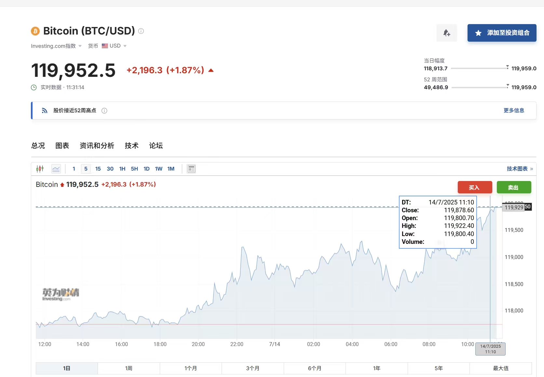Screen dimensions: 544x377
Task: Click the red 买入 buy button
Action: click(x=475, y=187)
